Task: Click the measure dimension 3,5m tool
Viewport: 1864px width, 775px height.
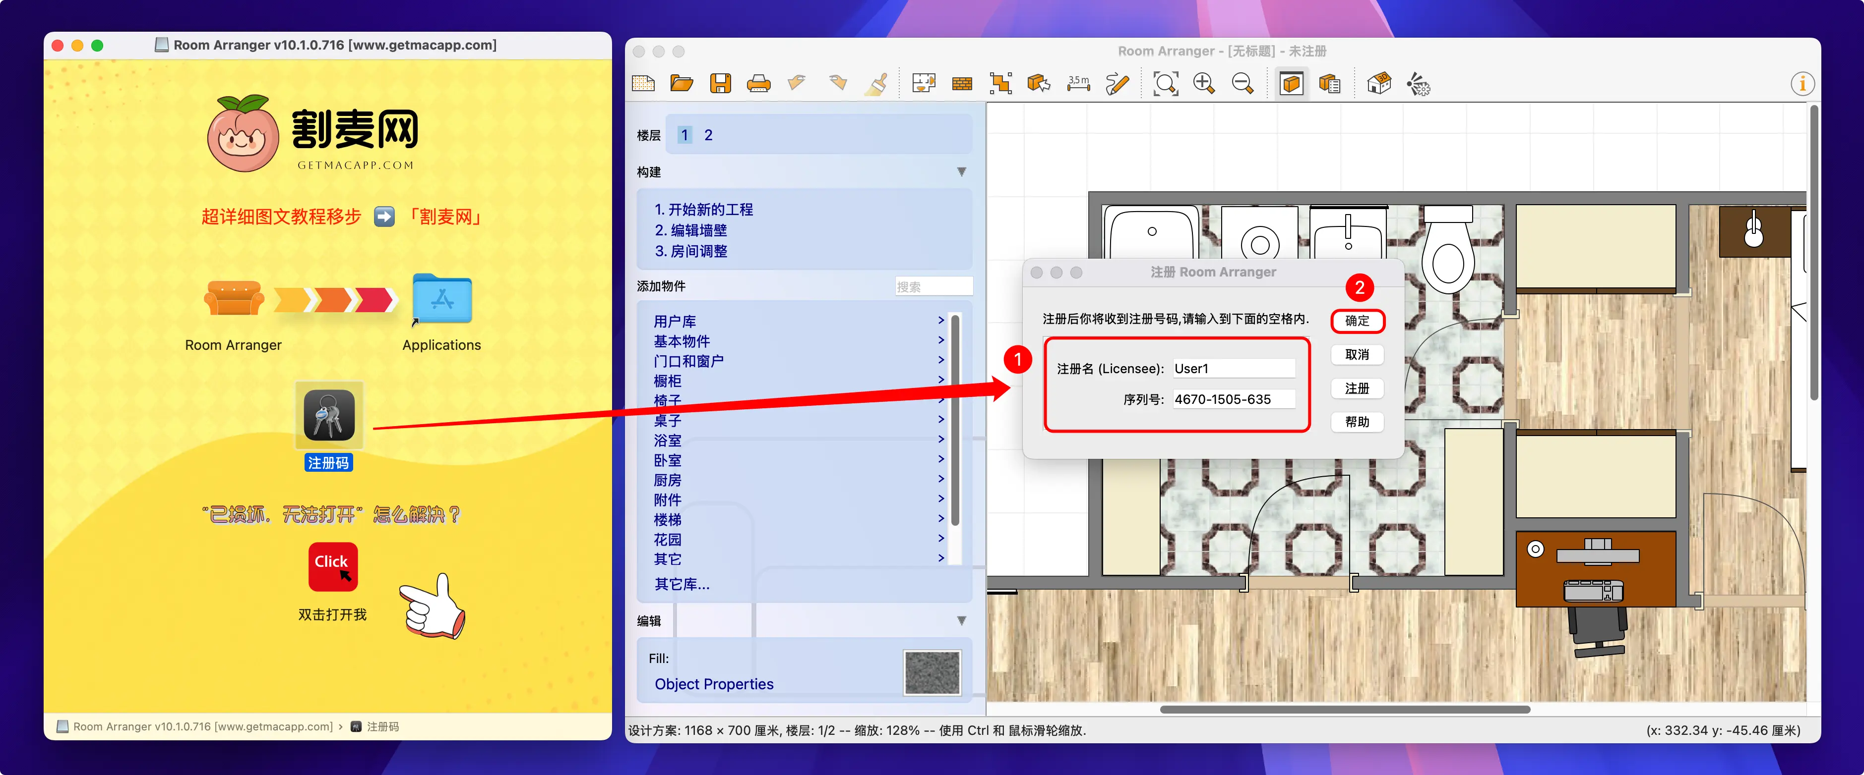Action: 1078,84
